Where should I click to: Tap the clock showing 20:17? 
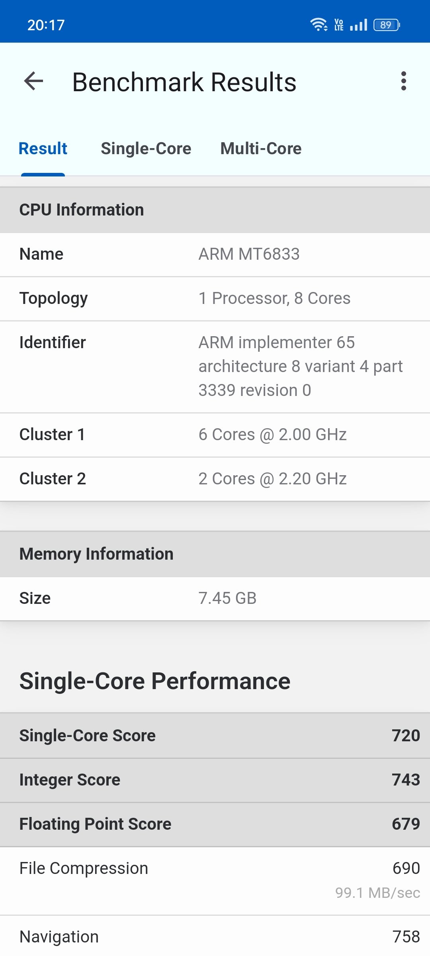[x=46, y=25]
